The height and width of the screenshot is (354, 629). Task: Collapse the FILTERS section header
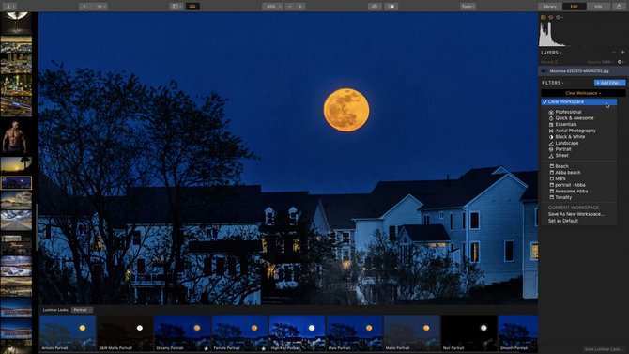click(553, 83)
